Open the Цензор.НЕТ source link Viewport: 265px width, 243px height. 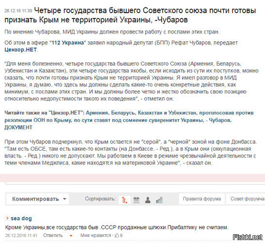[x=20, y=50]
